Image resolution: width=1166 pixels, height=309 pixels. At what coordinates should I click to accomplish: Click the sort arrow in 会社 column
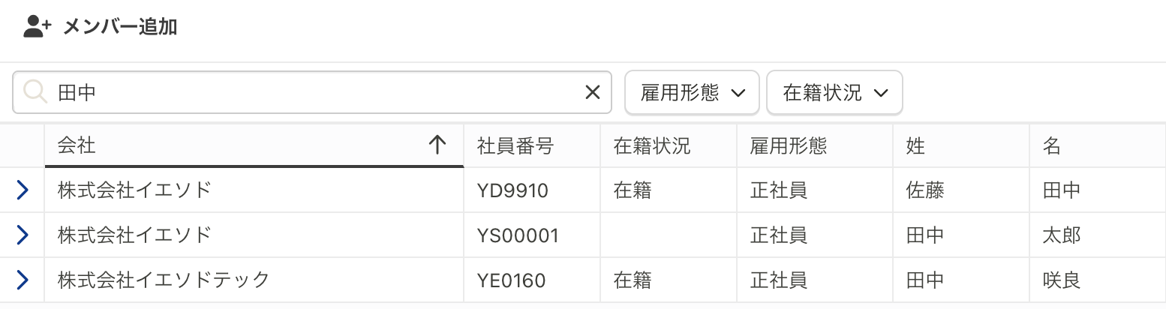pos(437,145)
